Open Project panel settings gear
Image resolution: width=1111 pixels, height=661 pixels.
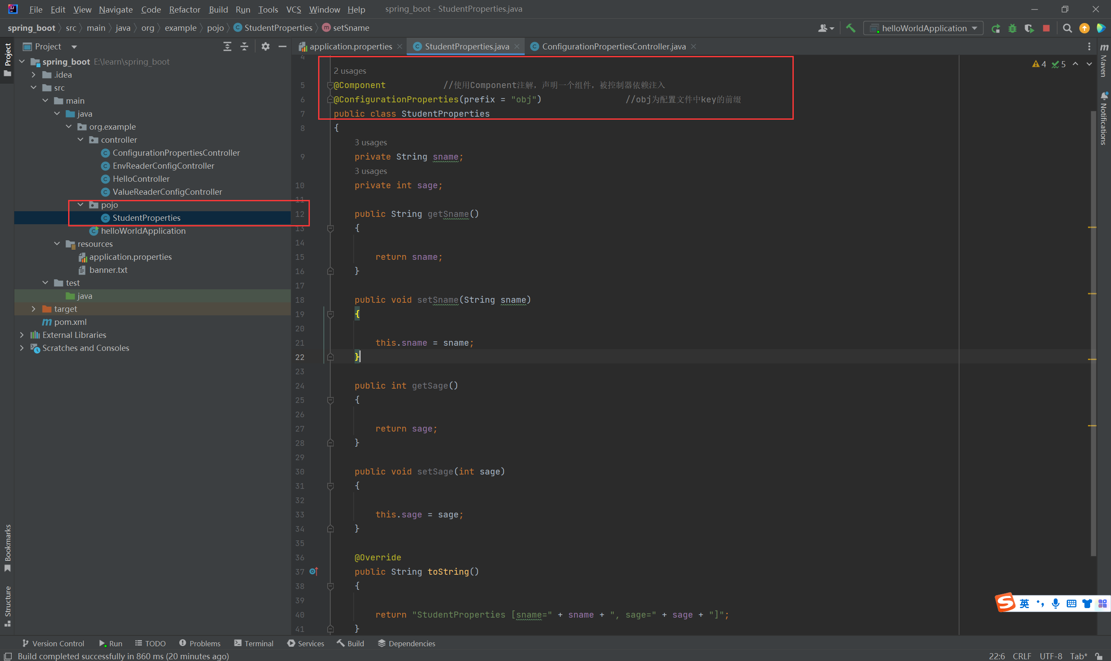coord(265,46)
